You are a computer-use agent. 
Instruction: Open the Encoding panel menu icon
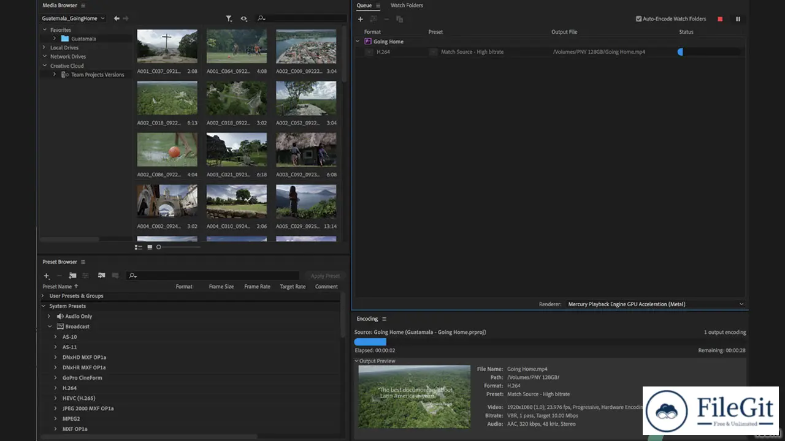385,318
